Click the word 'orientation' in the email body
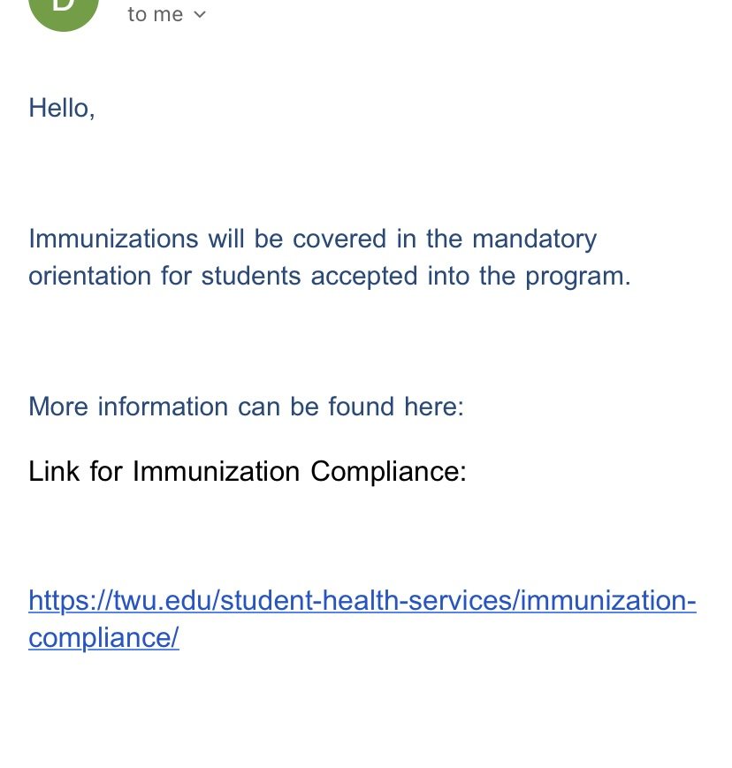Viewport: 732px width, 768px height. [x=89, y=276]
